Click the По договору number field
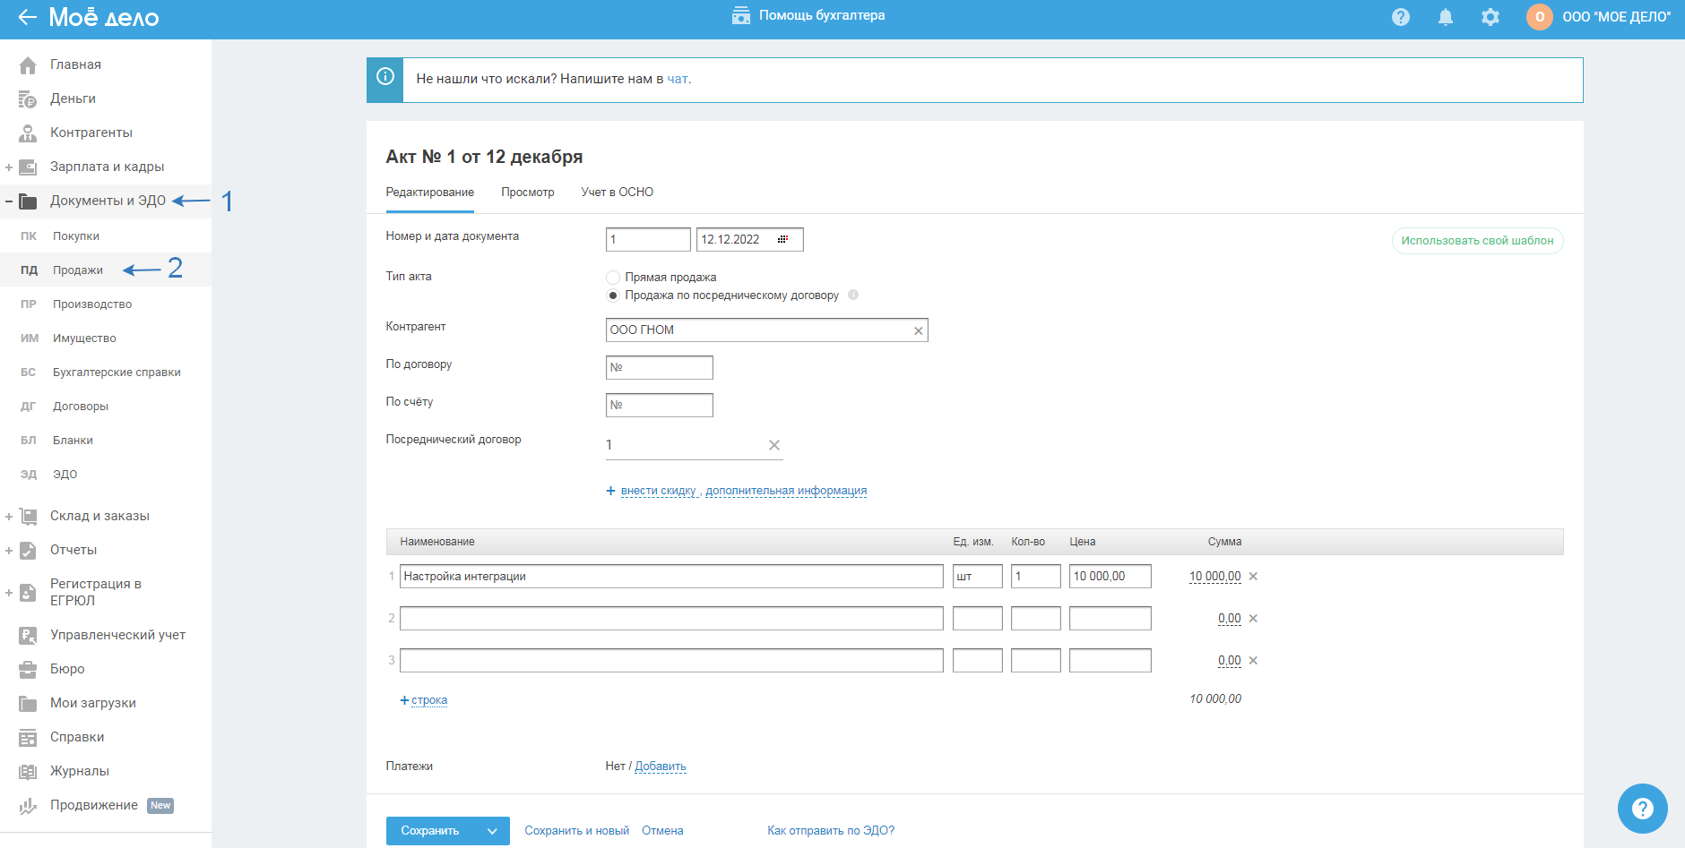Image resolution: width=1685 pixels, height=848 pixels. click(660, 367)
